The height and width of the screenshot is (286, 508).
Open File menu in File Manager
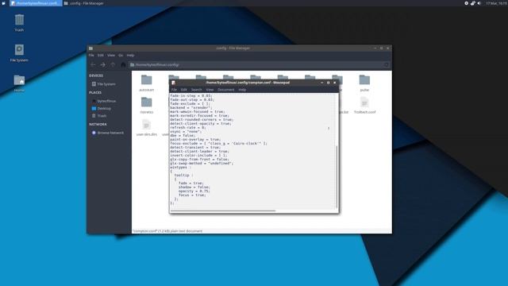click(x=91, y=56)
